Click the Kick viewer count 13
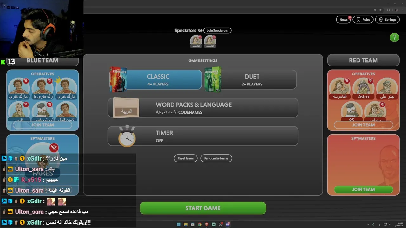 pyautogui.click(x=11, y=61)
